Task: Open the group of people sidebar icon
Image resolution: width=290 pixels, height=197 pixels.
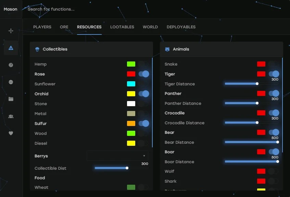Action: [11, 116]
